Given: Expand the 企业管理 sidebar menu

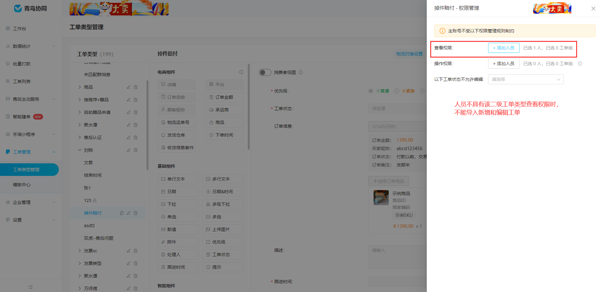Looking at the screenshot, I should click(31, 202).
